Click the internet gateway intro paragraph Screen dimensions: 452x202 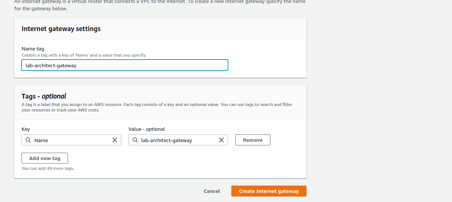[160, 5]
